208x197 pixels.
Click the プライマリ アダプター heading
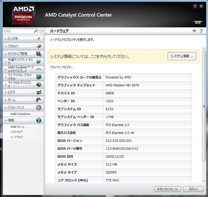62,67
